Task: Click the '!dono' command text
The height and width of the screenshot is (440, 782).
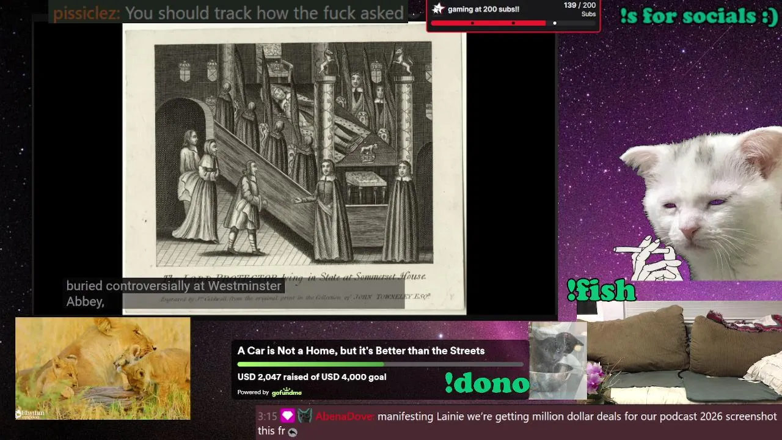Action: 487,383
